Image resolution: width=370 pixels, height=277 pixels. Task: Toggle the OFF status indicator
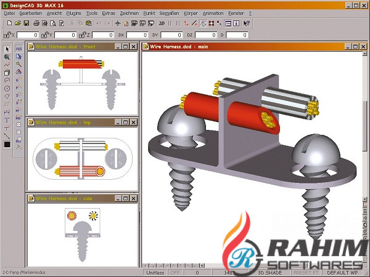pyautogui.click(x=175, y=273)
